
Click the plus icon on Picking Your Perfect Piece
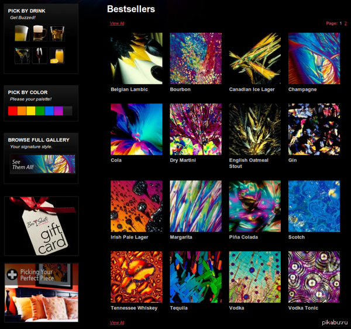[x=12, y=273]
